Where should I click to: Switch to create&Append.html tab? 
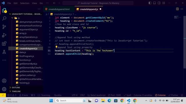59,9
